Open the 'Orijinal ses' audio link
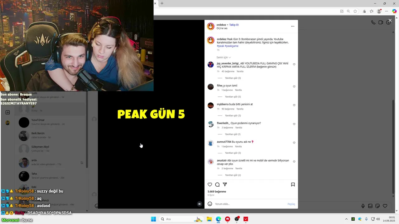 pos(222,28)
